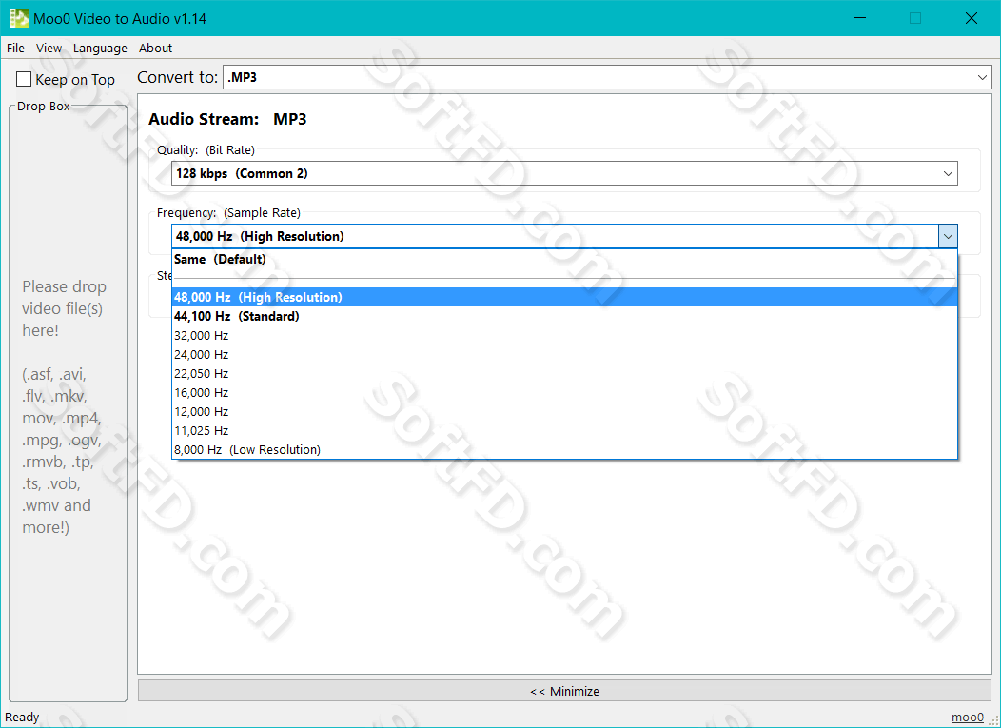Open the Convert to .MP3 format dropdown

[607, 77]
